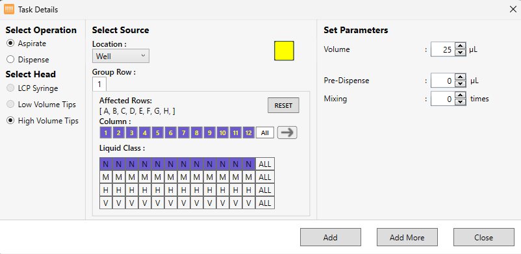
Task: Click the Pre-Dispense input field
Action: coord(442,81)
